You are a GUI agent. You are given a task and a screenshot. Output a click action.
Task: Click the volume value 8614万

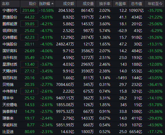coord(87,10)
